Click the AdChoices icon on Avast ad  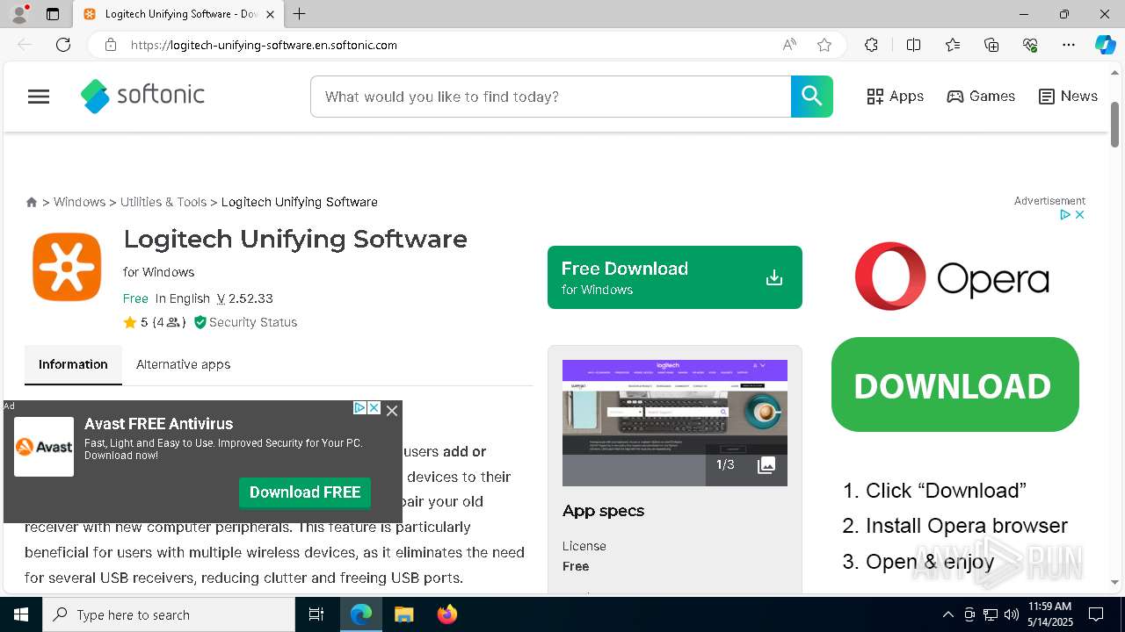click(x=359, y=408)
